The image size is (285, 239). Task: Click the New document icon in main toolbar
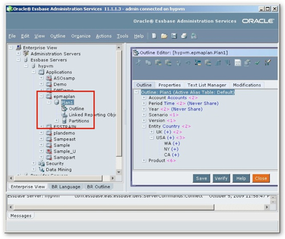[154, 36]
